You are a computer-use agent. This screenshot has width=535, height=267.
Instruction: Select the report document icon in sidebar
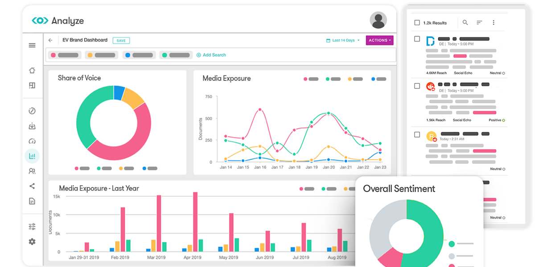(x=32, y=201)
